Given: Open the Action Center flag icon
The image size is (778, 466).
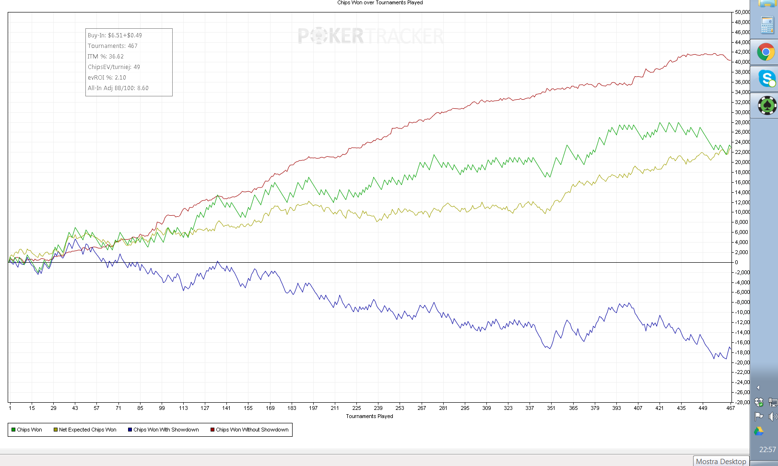Looking at the screenshot, I should [759, 417].
